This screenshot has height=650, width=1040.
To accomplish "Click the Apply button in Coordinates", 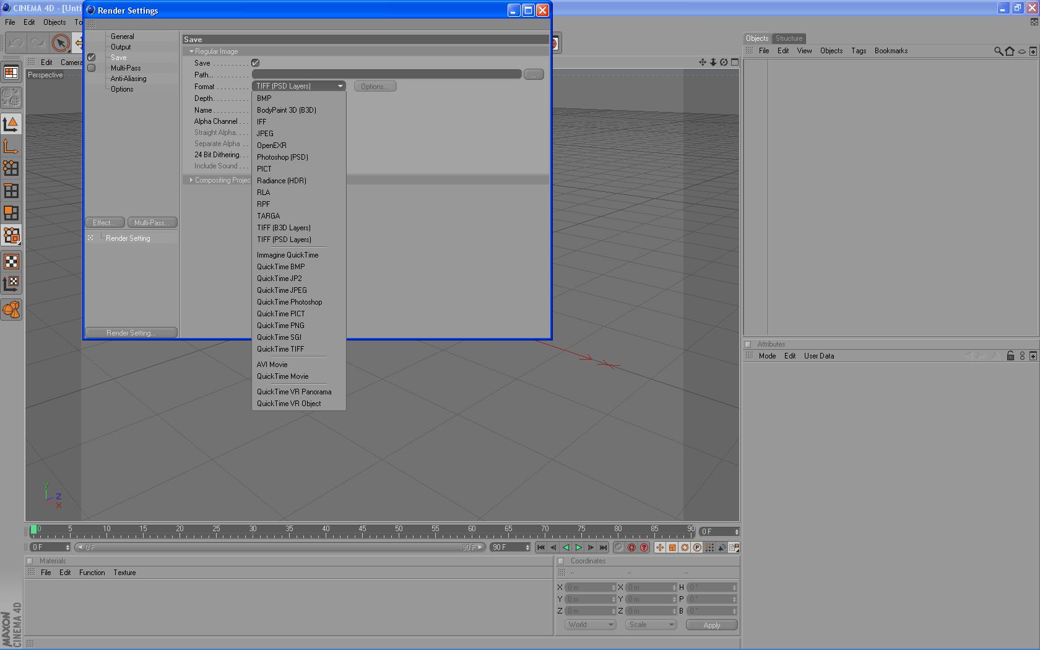I will coord(712,625).
